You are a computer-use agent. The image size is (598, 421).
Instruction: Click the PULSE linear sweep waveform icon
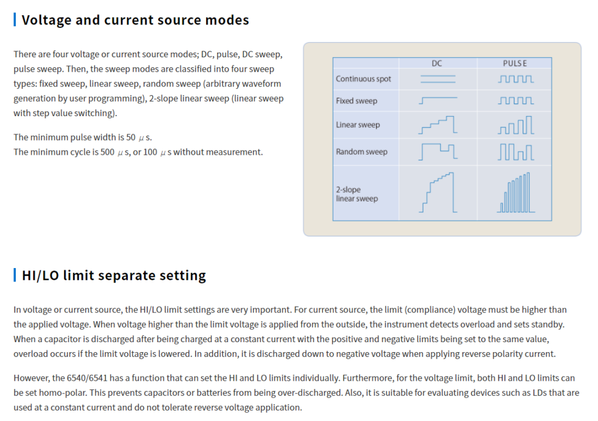(516, 125)
